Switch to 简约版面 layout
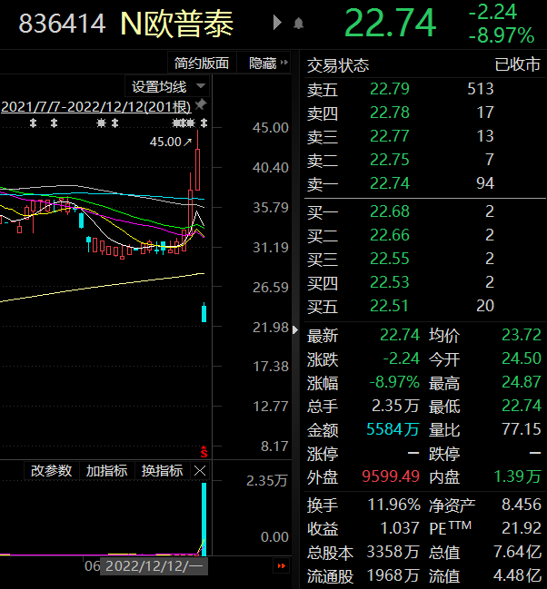This screenshot has height=589, width=547. point(202,64)
